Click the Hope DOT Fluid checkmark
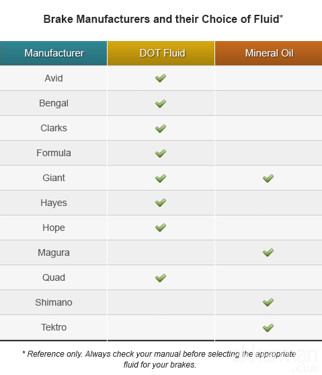This screenshot has width=322, height=375. pos(161,227)
